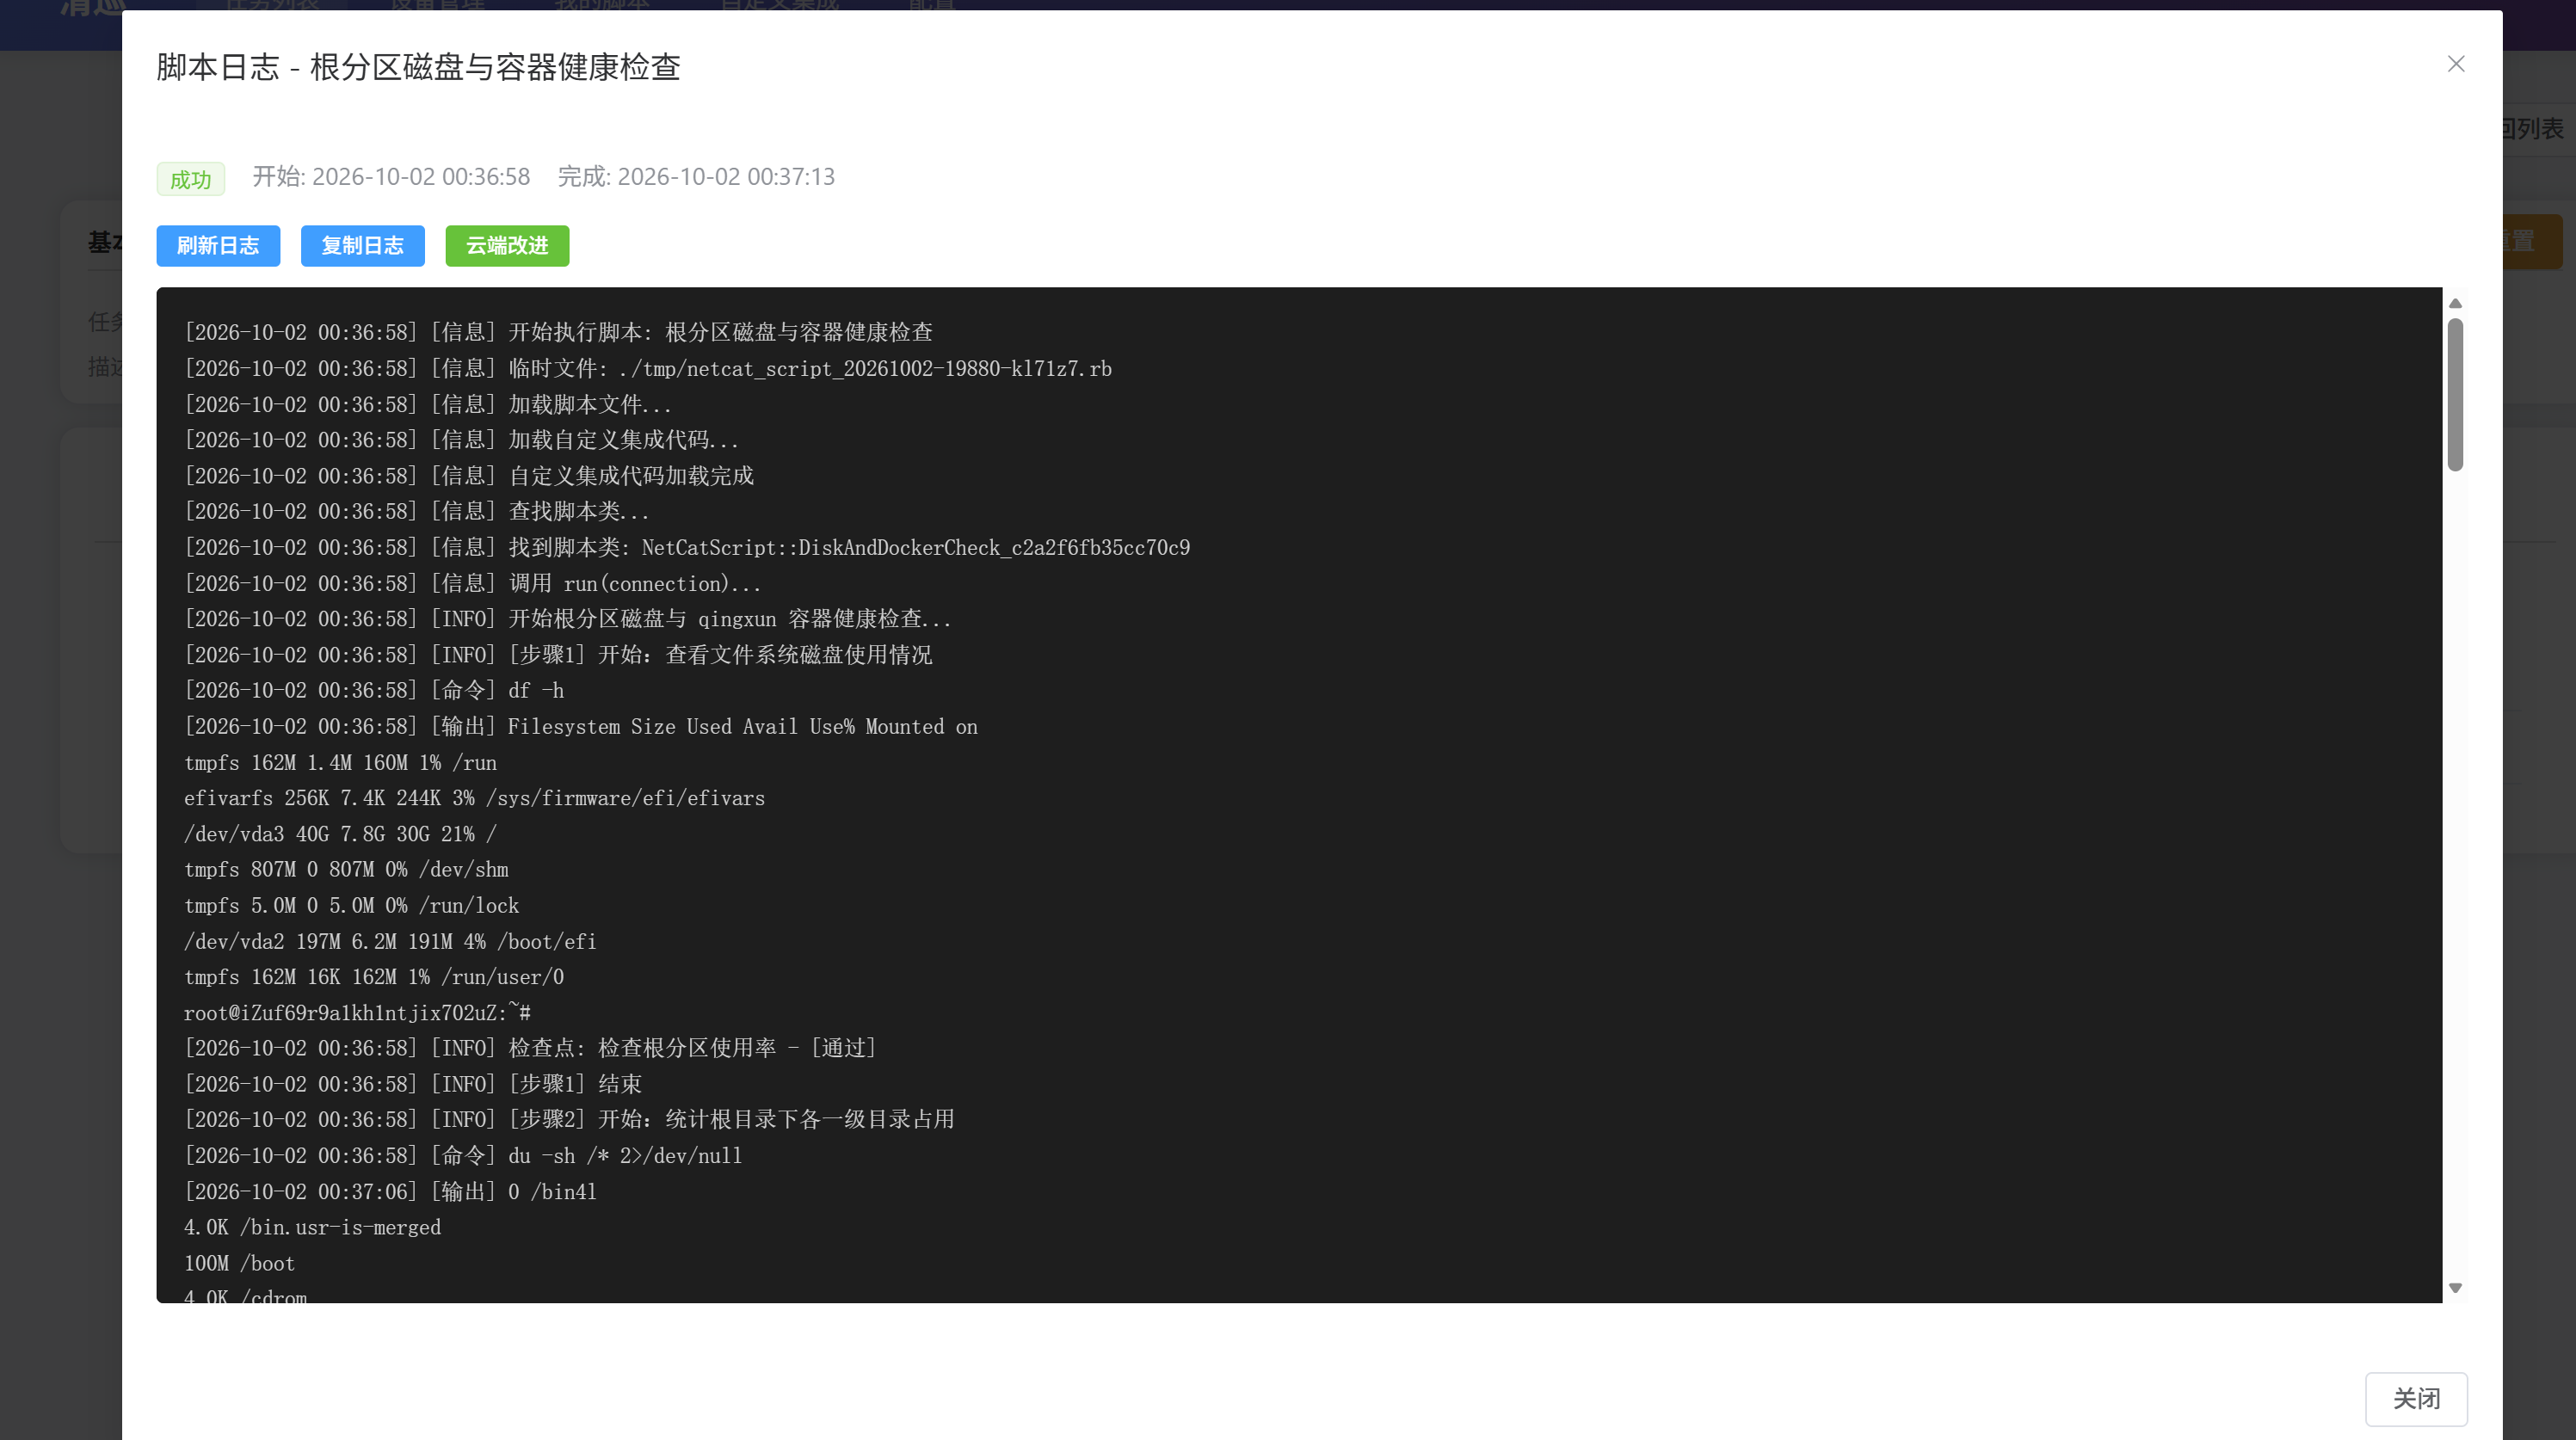Click the 刷新日志 button
This screenshot has width=2576, height=1440.
(x=218, y=246)
